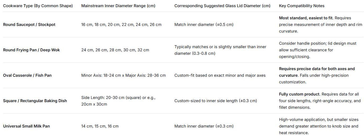Click the saucepot diameter list starting with 16 cm
This screenshot has height=136, width=364.
pyautogui.click(x=121, y=25)
